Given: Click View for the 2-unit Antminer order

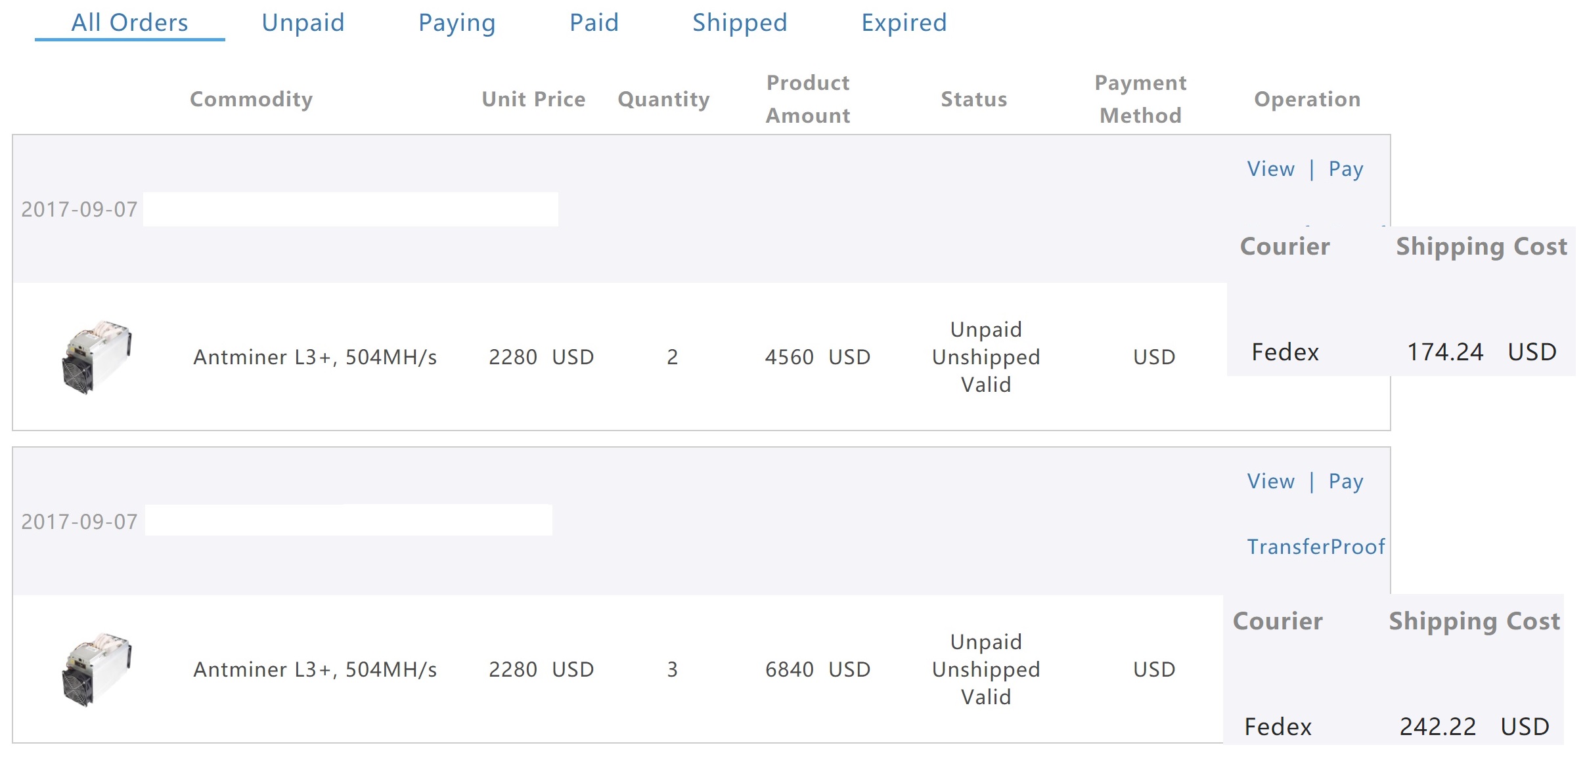Looking at the screenshot, I should point(1270,169).
